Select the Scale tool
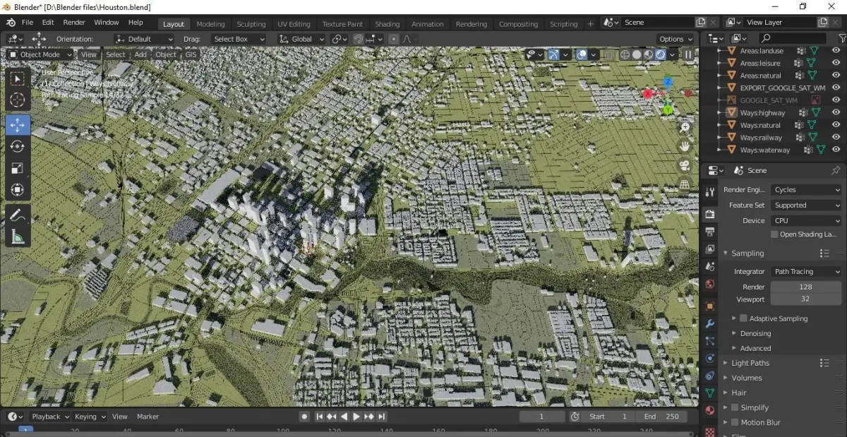847x437 pixels. pyautogui.click(x=18, y=168)
